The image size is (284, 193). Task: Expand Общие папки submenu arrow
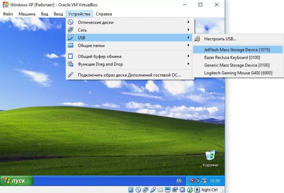point(188,45)
